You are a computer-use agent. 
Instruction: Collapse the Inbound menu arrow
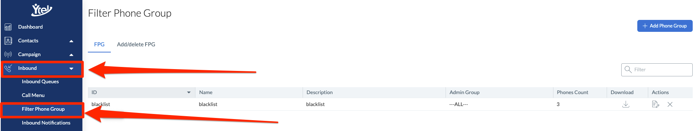[71, 68]
